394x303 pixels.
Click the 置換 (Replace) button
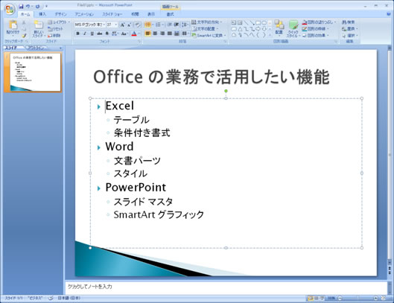(349, 29)
